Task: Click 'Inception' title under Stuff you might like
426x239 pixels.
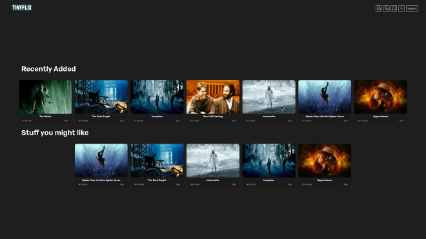Action: click(x=269, y=180)
